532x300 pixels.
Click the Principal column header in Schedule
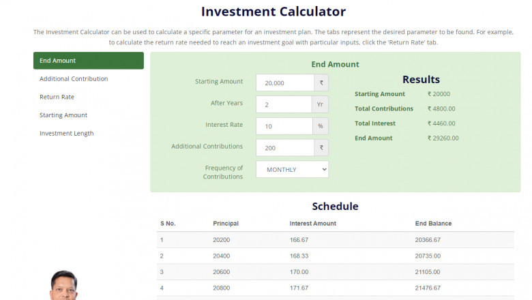click(226, 224)
